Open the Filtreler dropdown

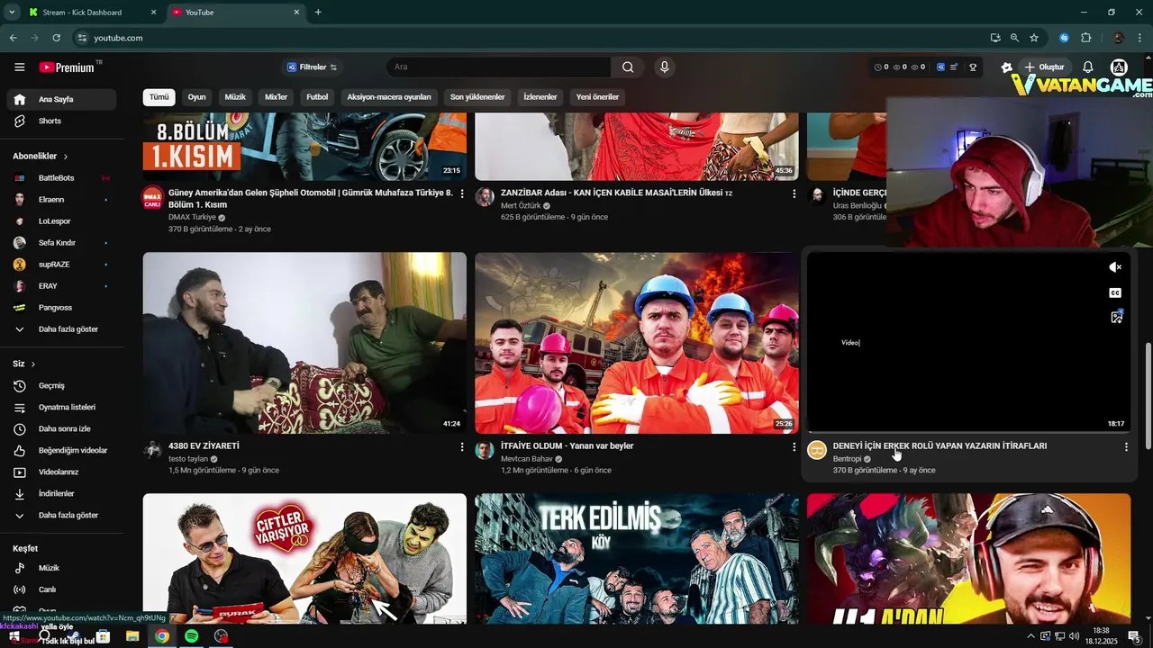pyautogui.click(x=312, y=67)
